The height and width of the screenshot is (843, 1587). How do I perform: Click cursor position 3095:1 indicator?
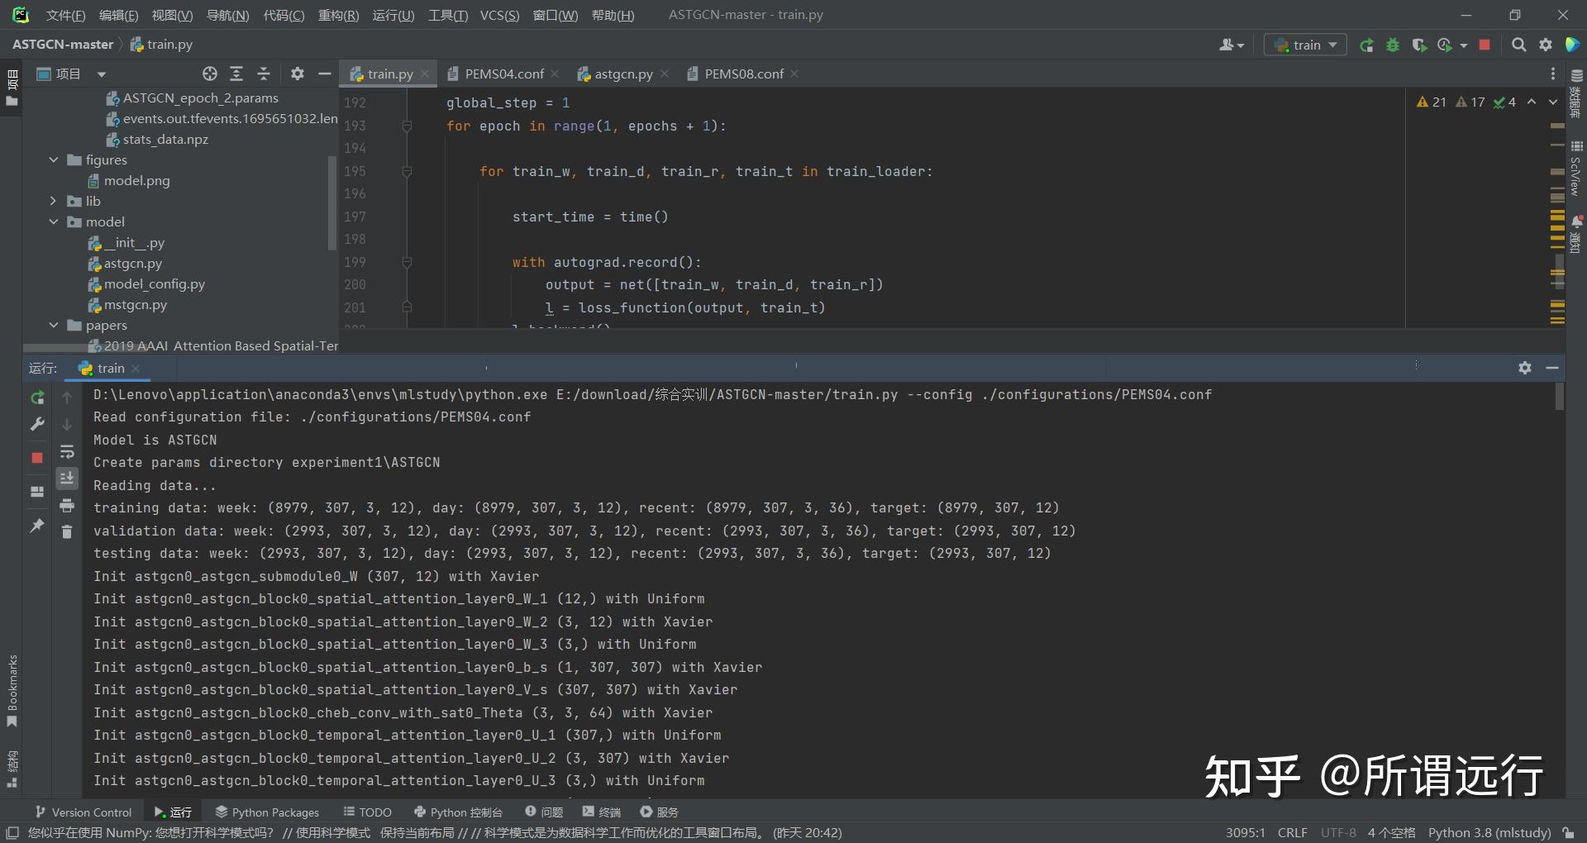click(1245, 833)
